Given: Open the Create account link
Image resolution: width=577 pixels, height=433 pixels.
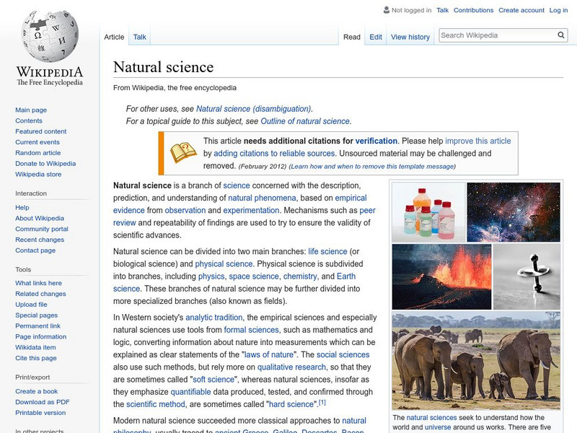Looking at the screenshot, I should pos(520,11).
